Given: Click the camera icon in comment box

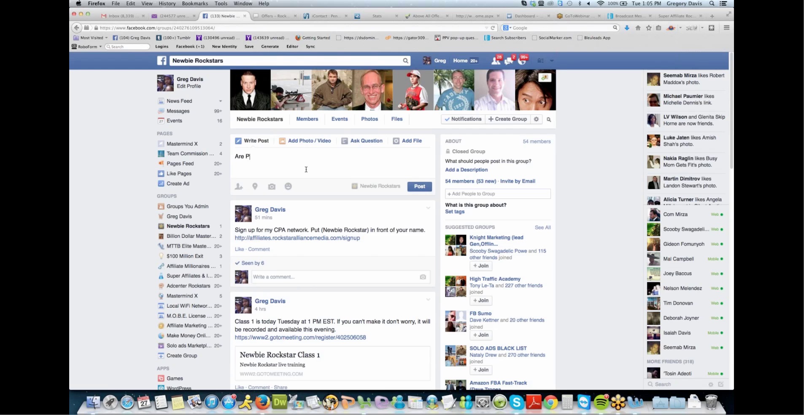Looking at the screenshot, I should click(x=423, y=277).
